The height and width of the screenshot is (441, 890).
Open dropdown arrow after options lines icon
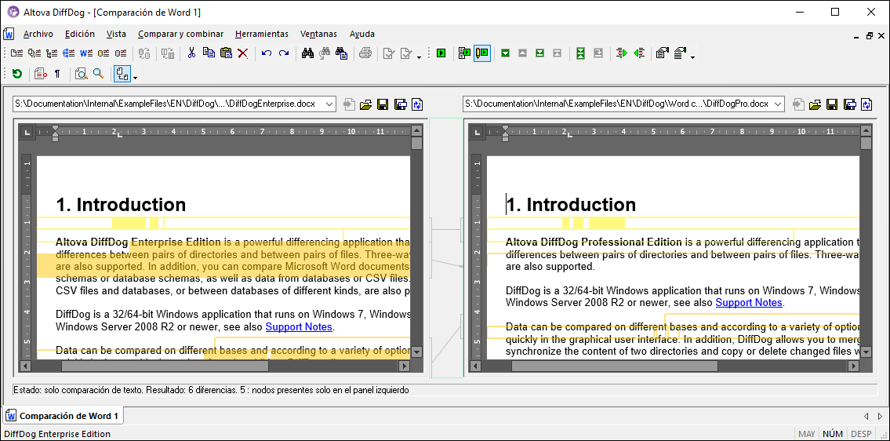pos(693,56)
